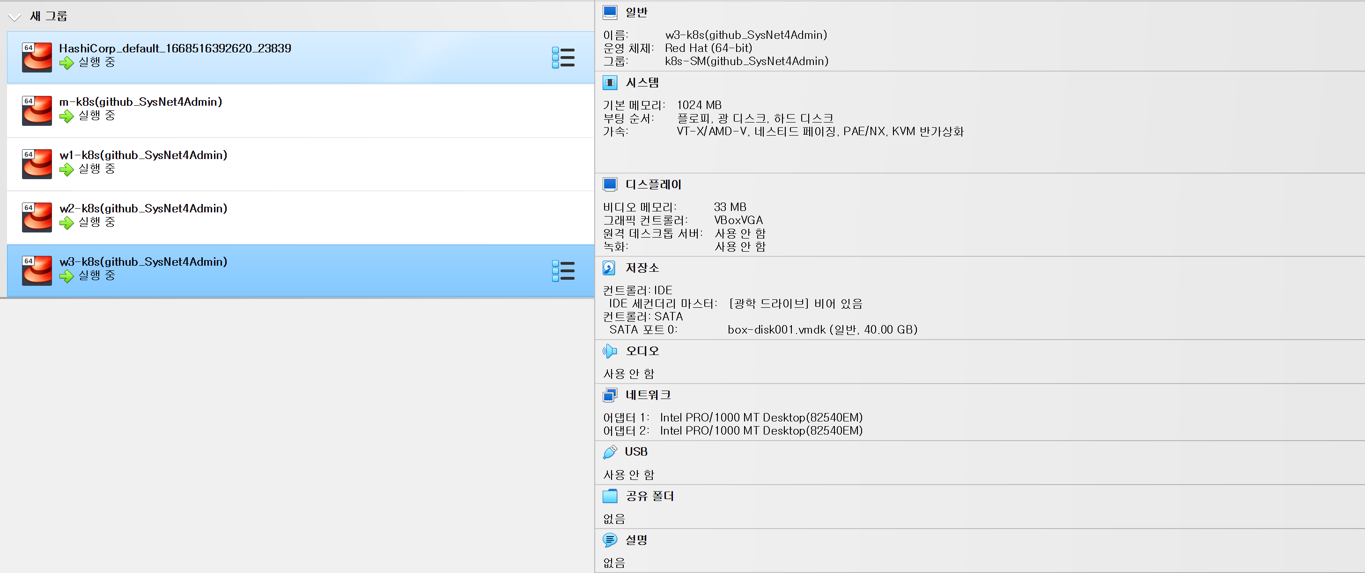
Task: Click the w3-k8s name value in 일반
Action: [746, 35]
